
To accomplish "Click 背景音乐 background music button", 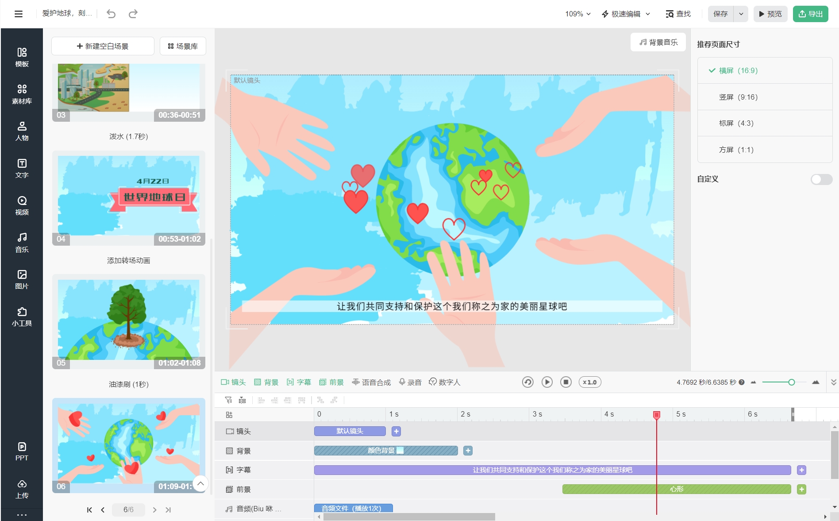I will pyautogui.click(x=658, y=42).
